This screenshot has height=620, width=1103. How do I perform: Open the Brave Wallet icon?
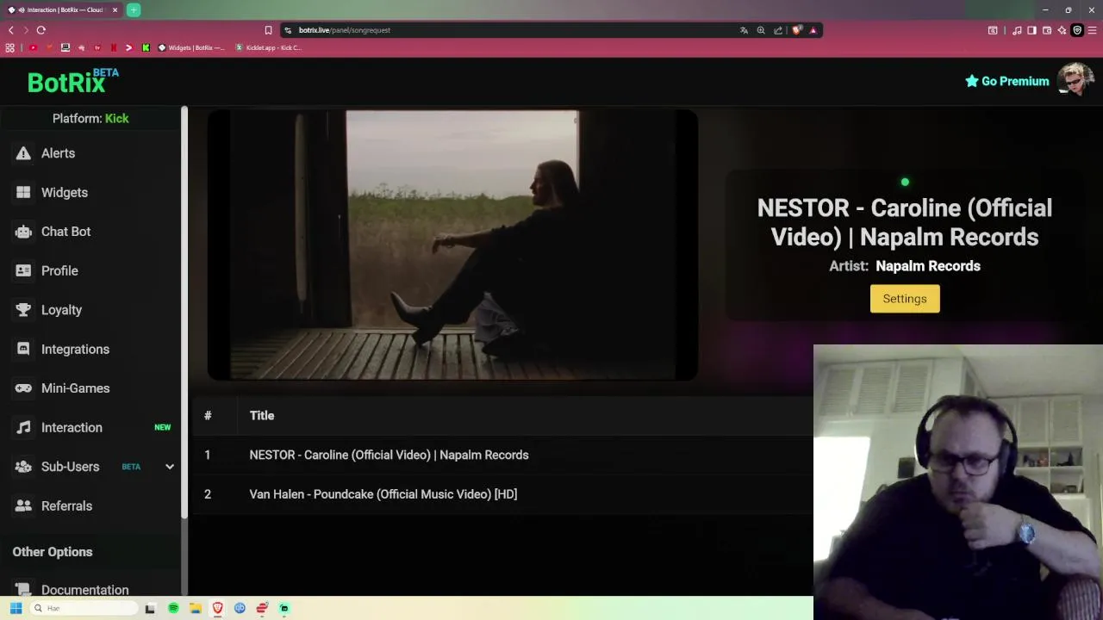click(1047, 30)
